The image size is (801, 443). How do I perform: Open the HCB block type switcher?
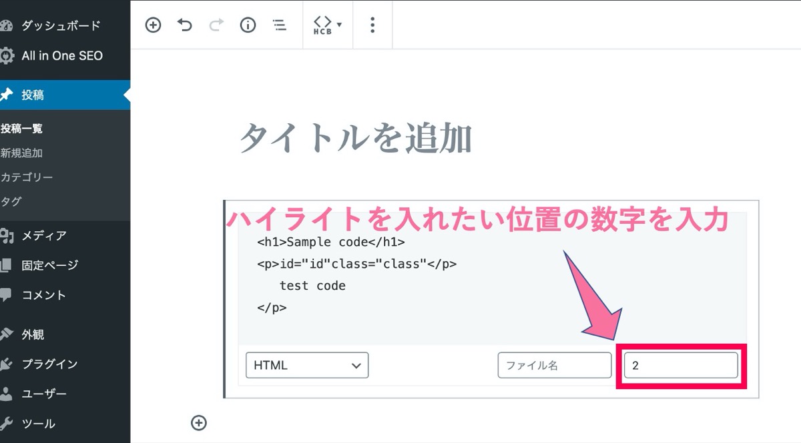pyautogui.click(x=327, y=25)
